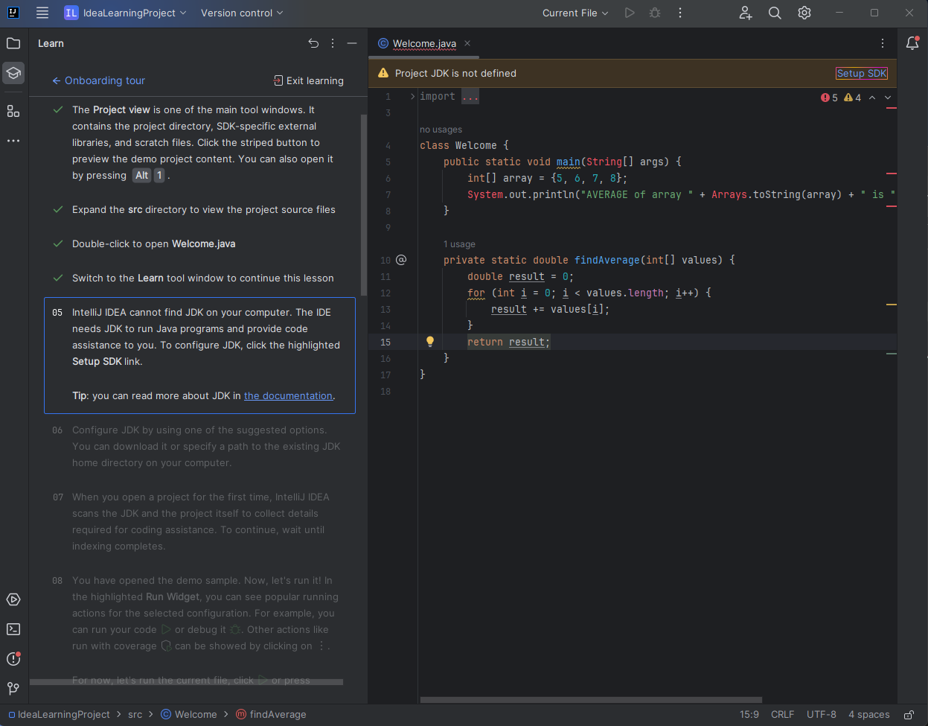Click the 'Expand the src directory' lesson step
Image resolution: width=928 pixels, height=726 pixels.
204,210
